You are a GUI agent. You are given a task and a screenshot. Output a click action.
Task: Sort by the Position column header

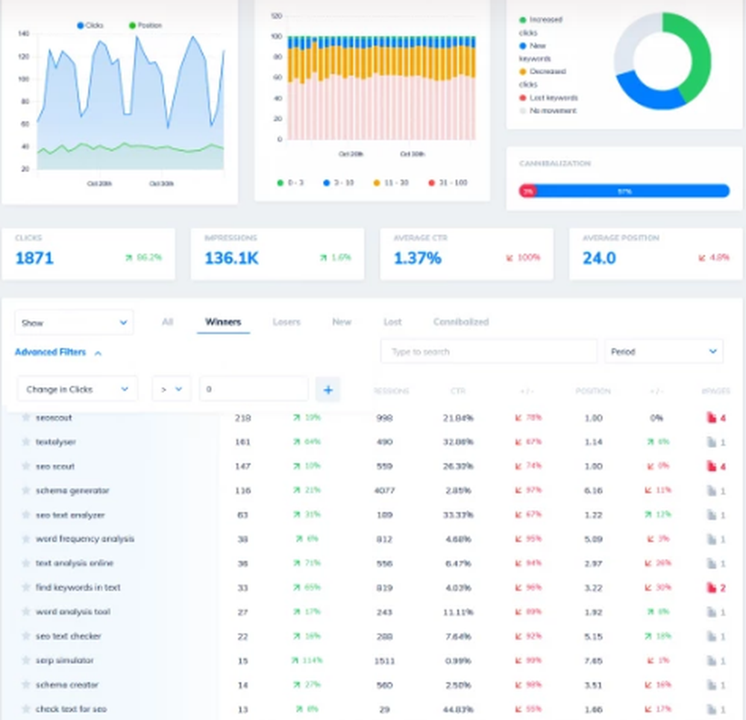coord(593,391)
